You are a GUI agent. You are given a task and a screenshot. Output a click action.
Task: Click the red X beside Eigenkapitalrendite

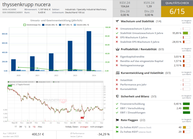[117, 57]
